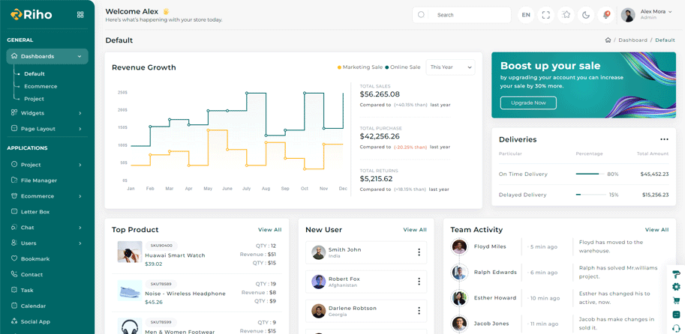Switch to dark mode with moon icon
The width and height of the screenshot is (685, 334).
coord(586,15)
